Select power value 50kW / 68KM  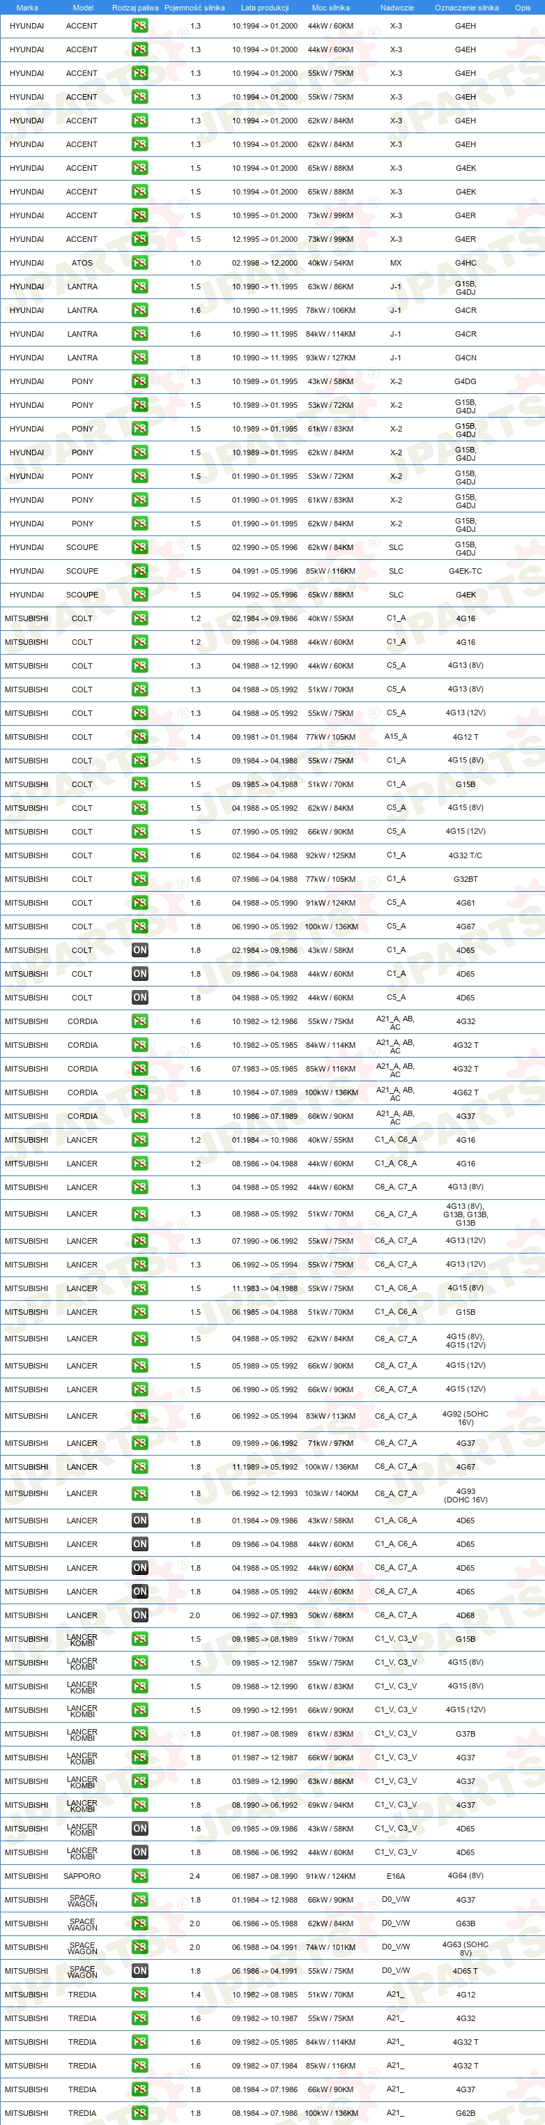tap(330, 1615)
